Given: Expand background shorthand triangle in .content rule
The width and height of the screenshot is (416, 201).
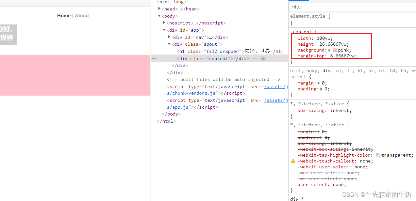Looking at the screenshot, I should click(329, 50).
